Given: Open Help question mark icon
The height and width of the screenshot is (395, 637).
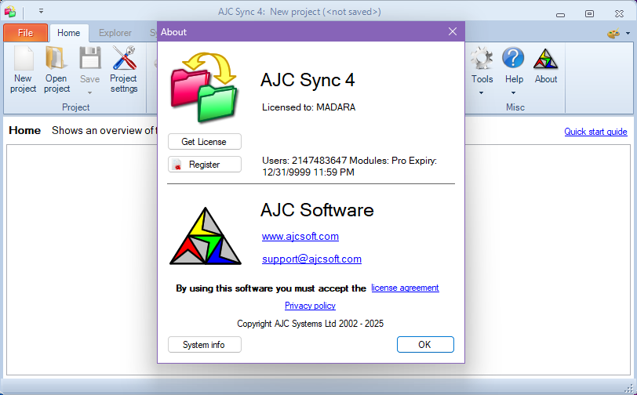Looking at the screenshot, I should click(x=514, y=58).
